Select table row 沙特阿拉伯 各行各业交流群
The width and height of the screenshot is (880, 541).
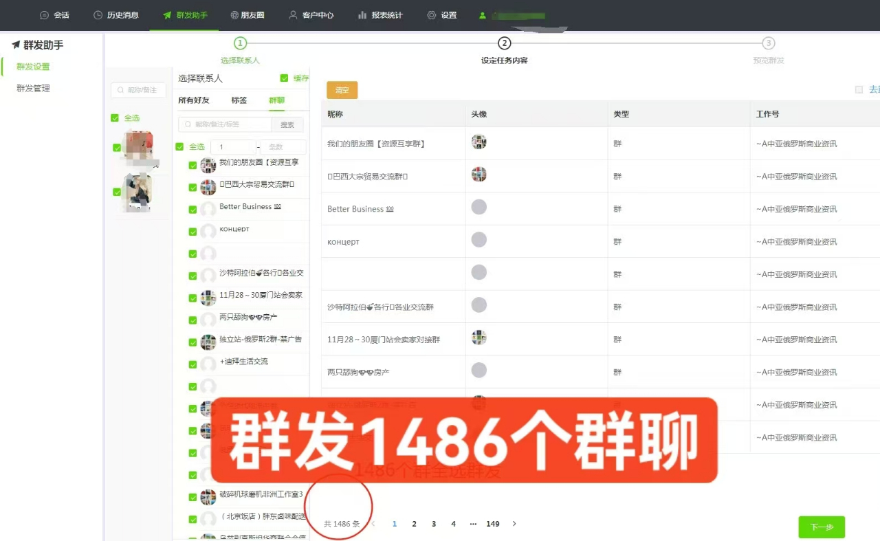(x=380, y=307)
